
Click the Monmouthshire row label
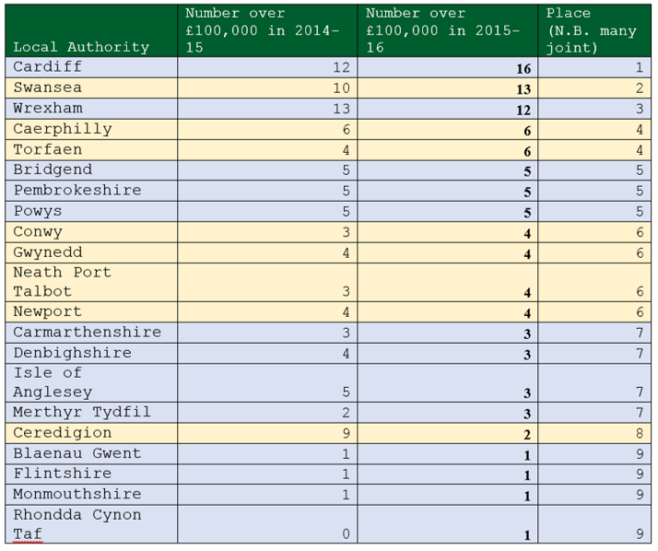point(77,494)
